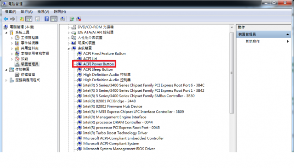Select Intel(R) processor PCI Express Root Port - 0045

click(x=121, y=128)
